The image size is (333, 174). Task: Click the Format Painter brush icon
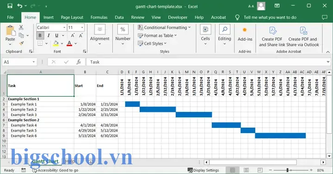pyautogui.click(x=21, y=43)
